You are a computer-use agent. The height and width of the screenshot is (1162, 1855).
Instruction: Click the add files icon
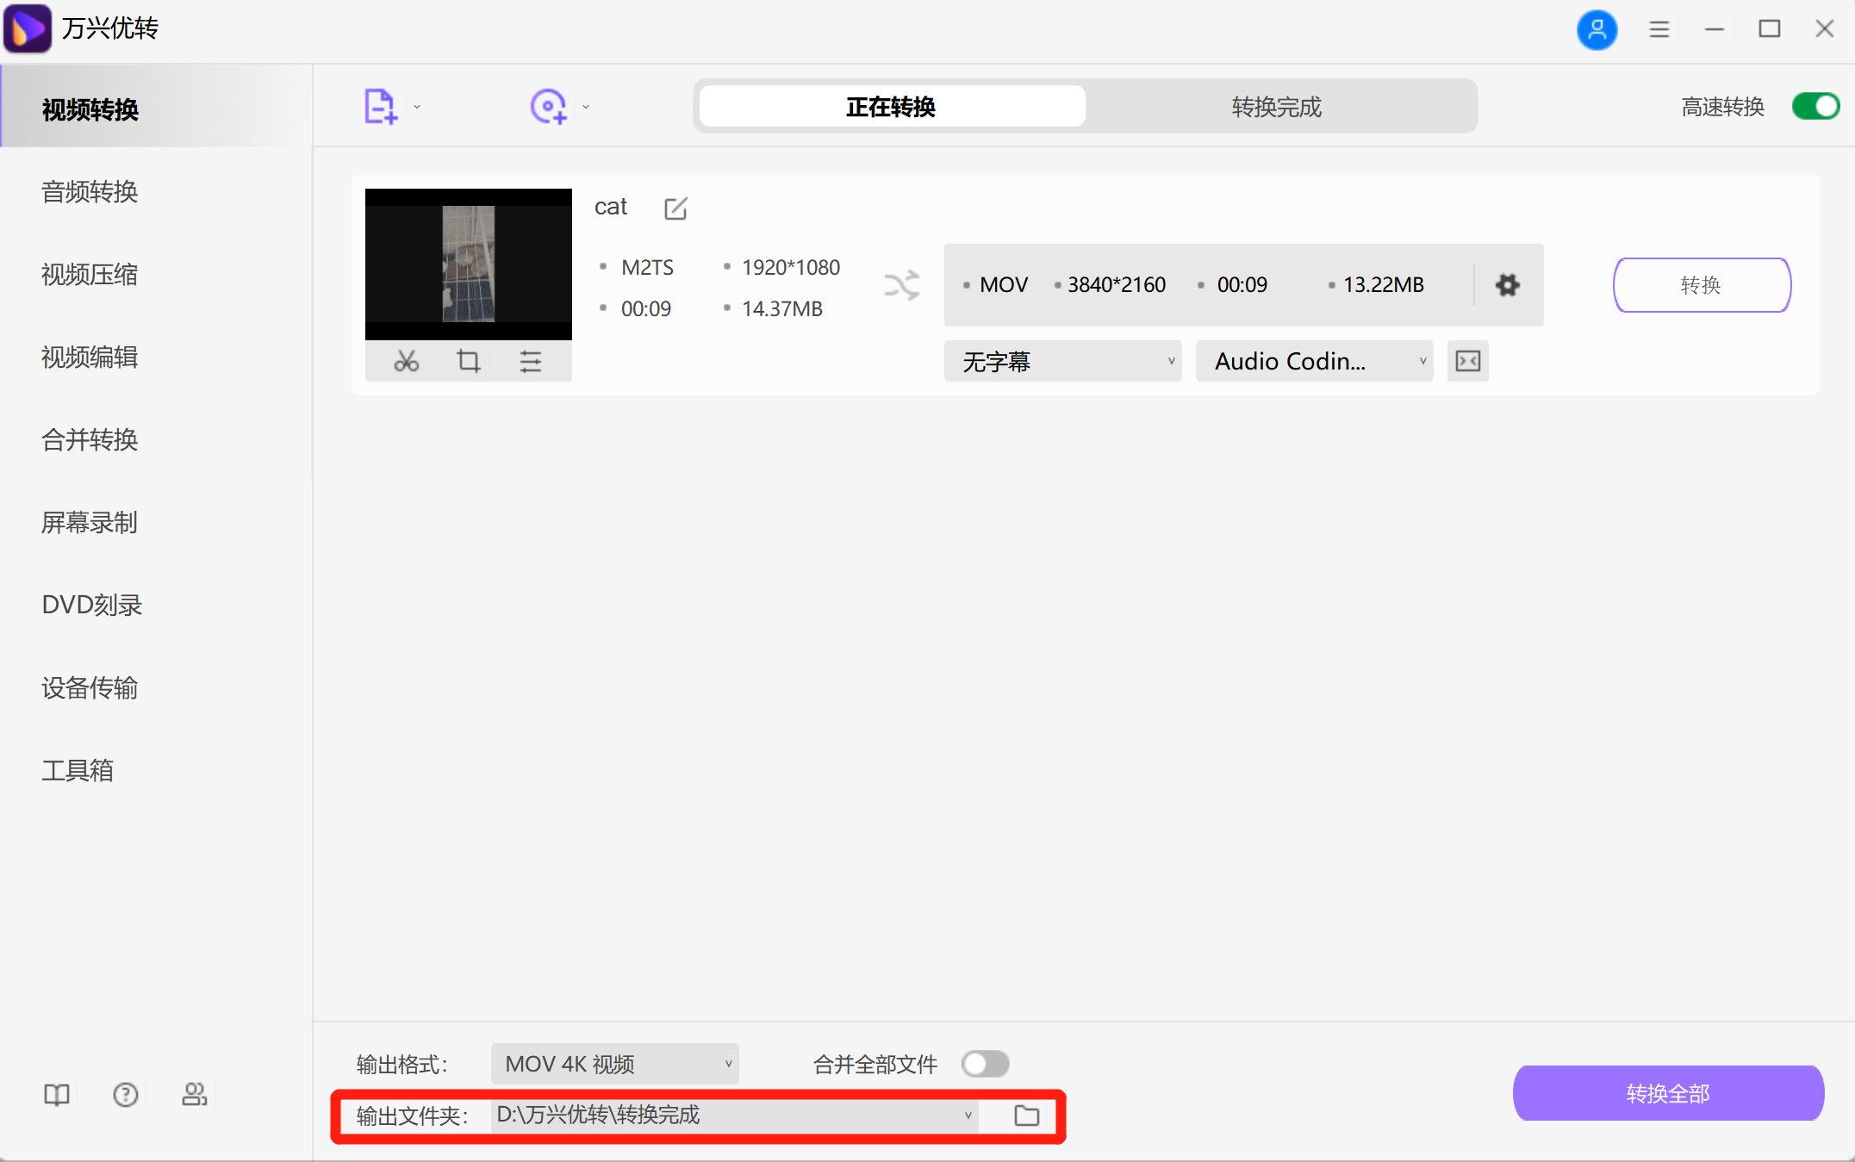(x=380, y=105)
